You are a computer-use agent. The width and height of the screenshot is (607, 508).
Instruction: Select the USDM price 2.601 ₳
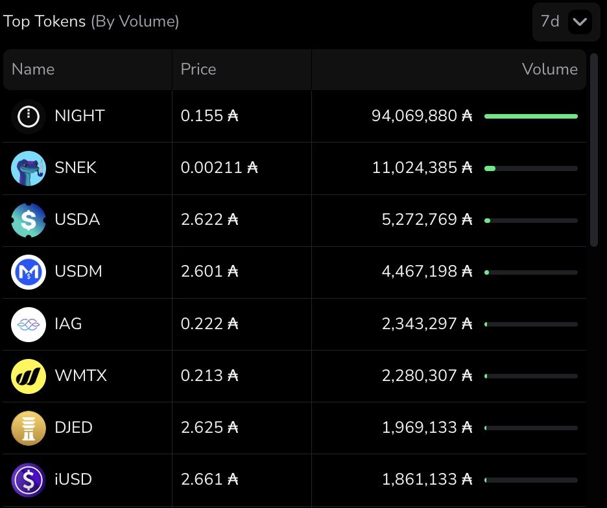point(209,271)
